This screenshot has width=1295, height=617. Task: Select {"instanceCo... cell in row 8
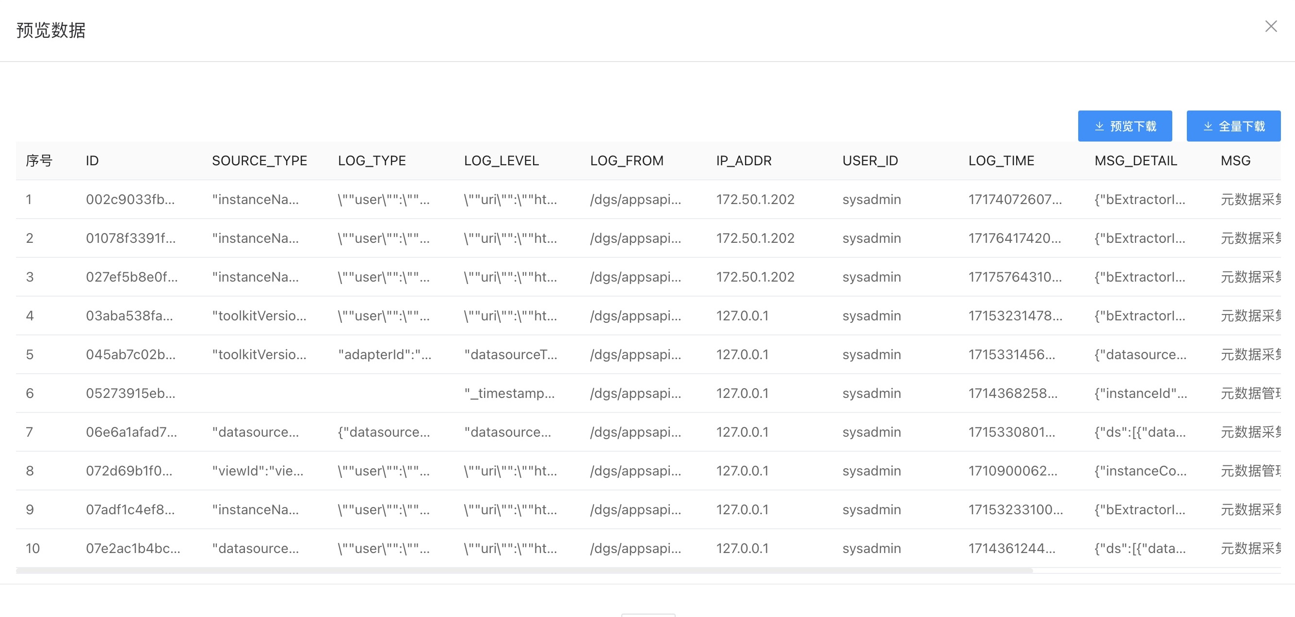coord(1140,471)
